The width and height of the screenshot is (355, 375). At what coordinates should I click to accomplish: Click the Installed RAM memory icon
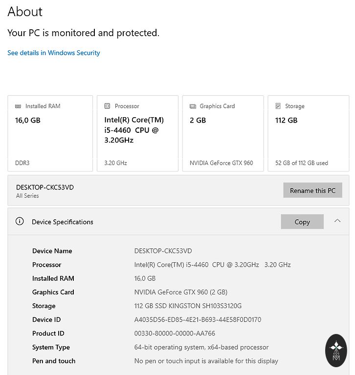(18, 106)
